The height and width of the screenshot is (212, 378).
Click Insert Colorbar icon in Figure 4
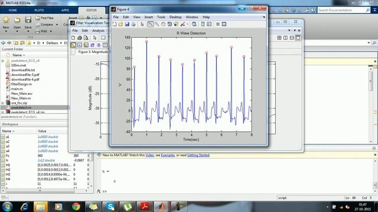click(x=203, y=24)
